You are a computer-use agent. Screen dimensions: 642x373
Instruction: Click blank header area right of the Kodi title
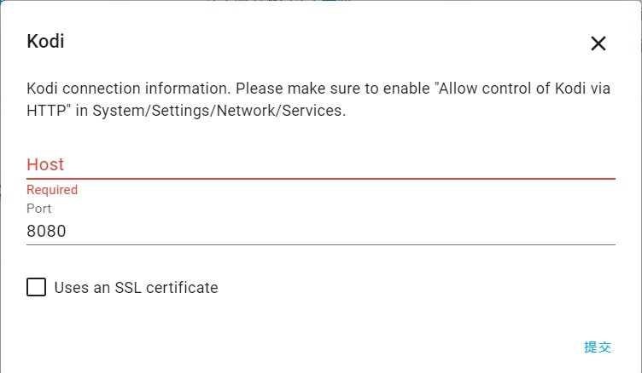324,41
